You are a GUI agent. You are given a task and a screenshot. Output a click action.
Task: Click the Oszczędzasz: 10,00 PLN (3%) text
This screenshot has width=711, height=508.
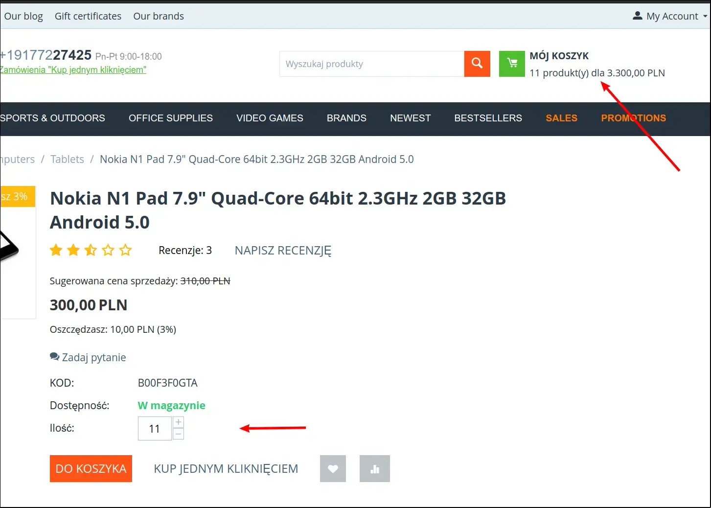point(113,329)
